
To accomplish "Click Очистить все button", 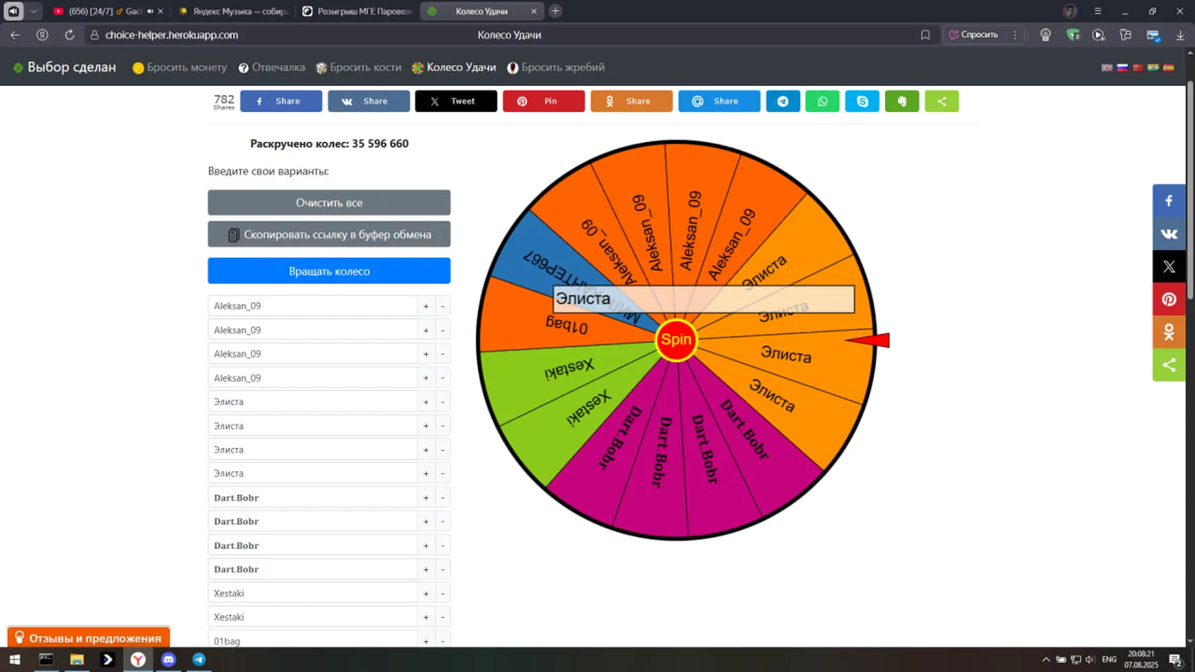I will pos(329,202).
